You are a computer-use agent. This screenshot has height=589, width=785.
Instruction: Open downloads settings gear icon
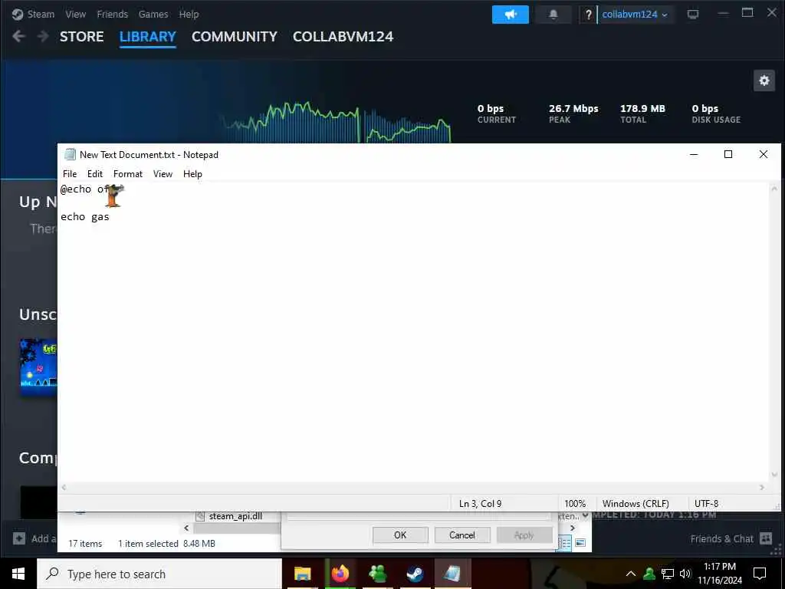click(x=764, y=81)
